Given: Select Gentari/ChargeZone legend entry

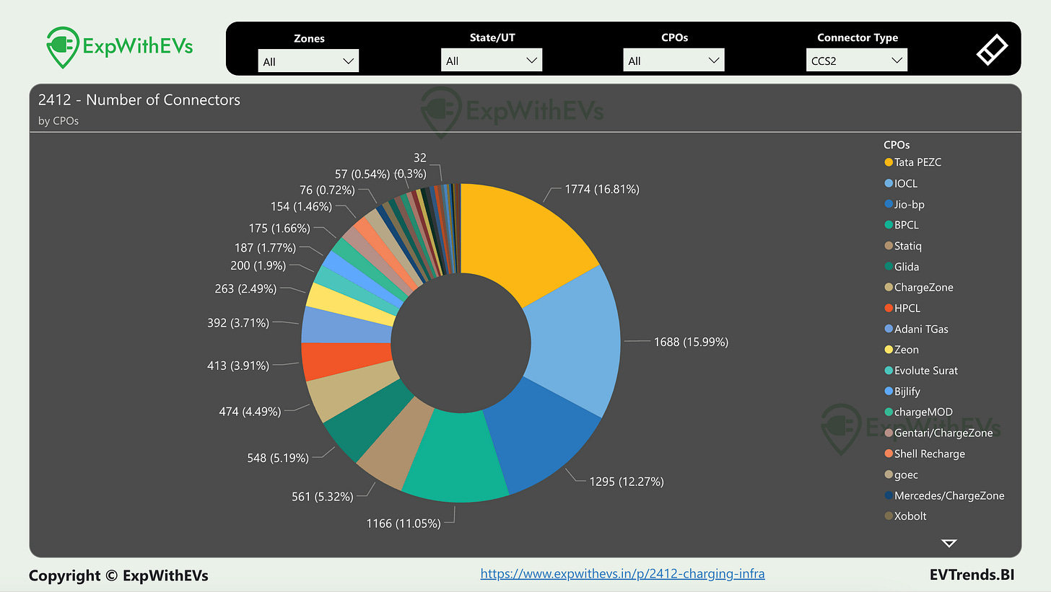Looking at the screenshot, I should [938, 433].
